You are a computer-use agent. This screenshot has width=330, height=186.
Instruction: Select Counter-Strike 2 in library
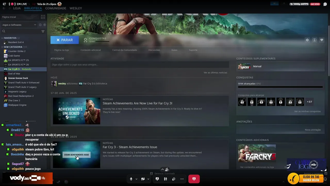[x=17, y=51]
